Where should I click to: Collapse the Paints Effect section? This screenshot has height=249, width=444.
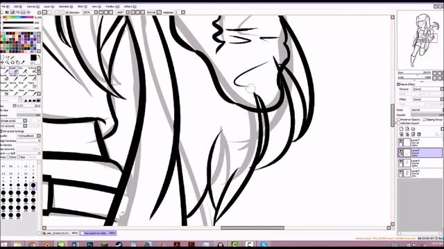click(x=398, y=84)
